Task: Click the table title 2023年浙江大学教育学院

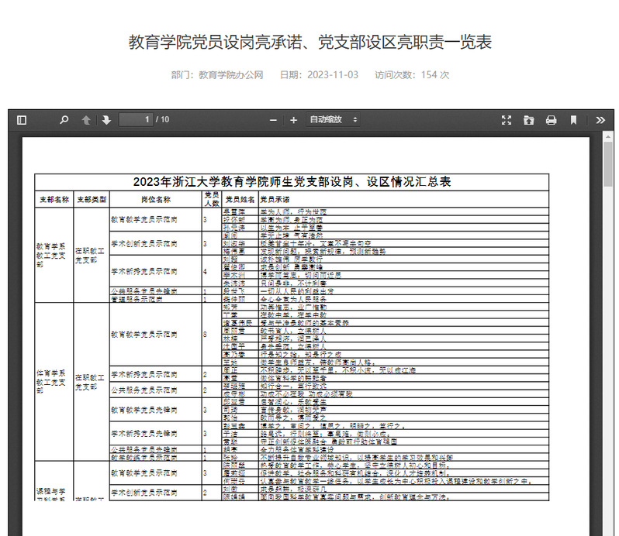Action: coord(292,183)
